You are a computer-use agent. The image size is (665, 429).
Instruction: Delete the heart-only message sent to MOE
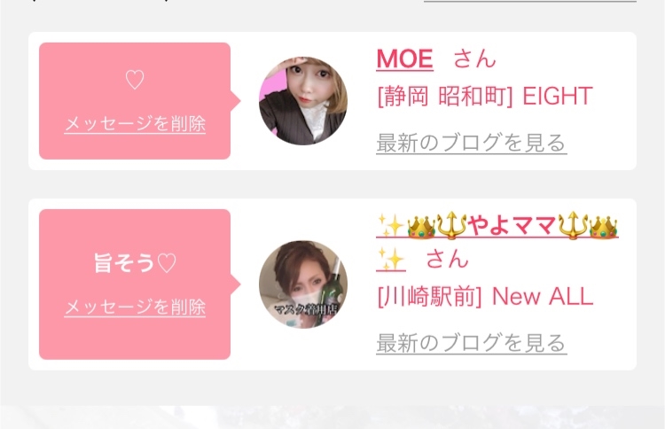pos(135,124)
